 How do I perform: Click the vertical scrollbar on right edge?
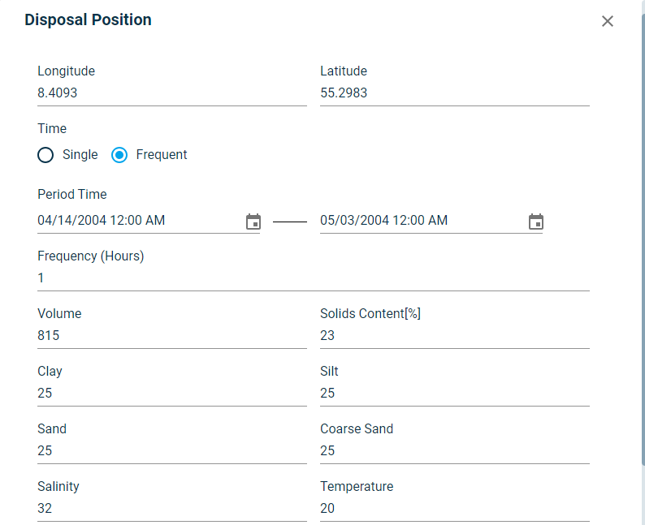[x=642, y=243]
